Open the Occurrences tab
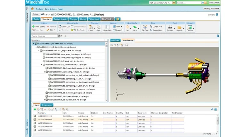This screenshot has width=246, height=137. tap(47, 105)
